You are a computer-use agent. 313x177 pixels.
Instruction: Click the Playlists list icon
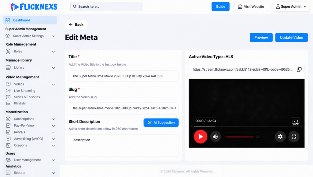[x=8, y=103]
